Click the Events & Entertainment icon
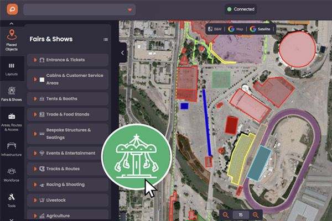 (x=42, y=153)
